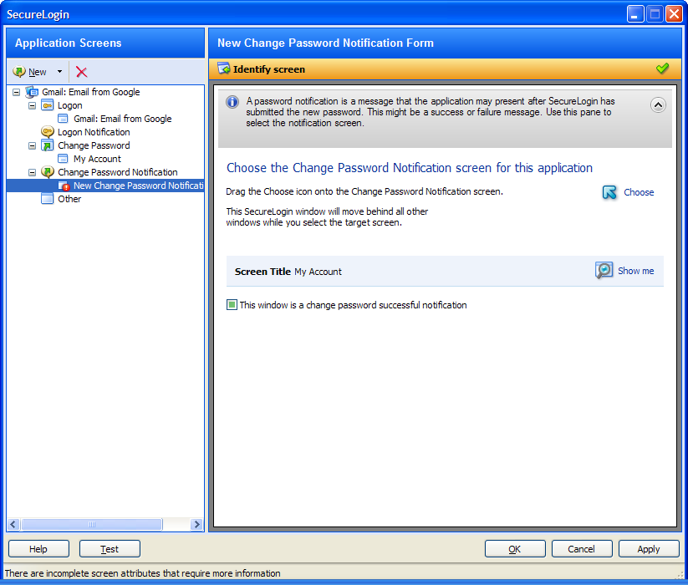
Task: Click the Help button
Action: click(x=38, y=548)
